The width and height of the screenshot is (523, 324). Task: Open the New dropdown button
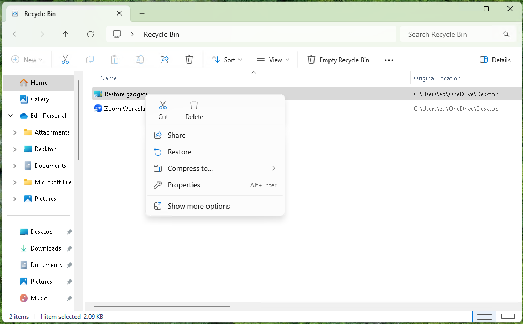coord(27,60)
